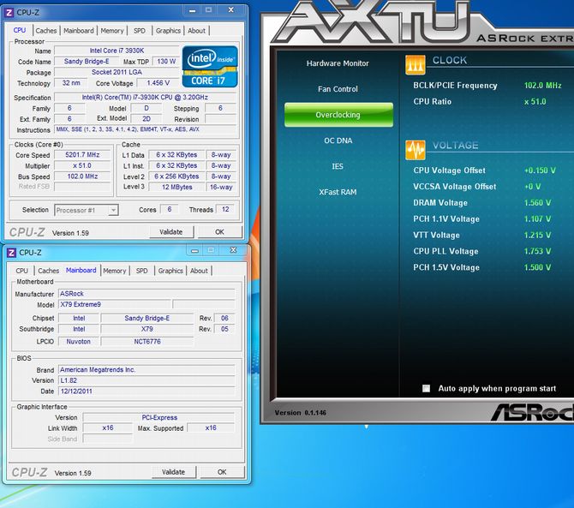
Task: Click the DRAM Voltage value 1.560 V
Action: coord(537,203)
